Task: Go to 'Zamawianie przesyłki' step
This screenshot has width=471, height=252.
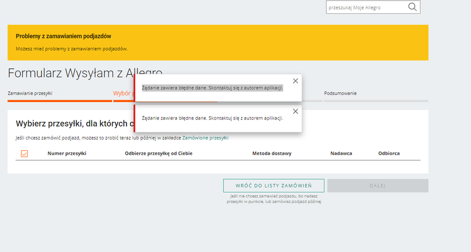Action: pyautogui.click(x=30, y=93)
